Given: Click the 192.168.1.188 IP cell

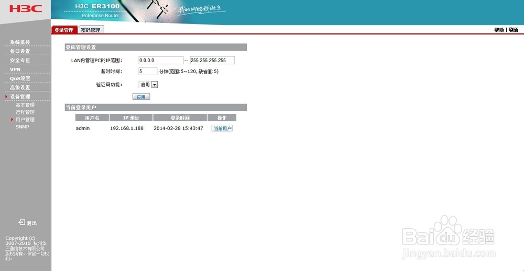Looking at the screenshot, I should click(127, 128).
